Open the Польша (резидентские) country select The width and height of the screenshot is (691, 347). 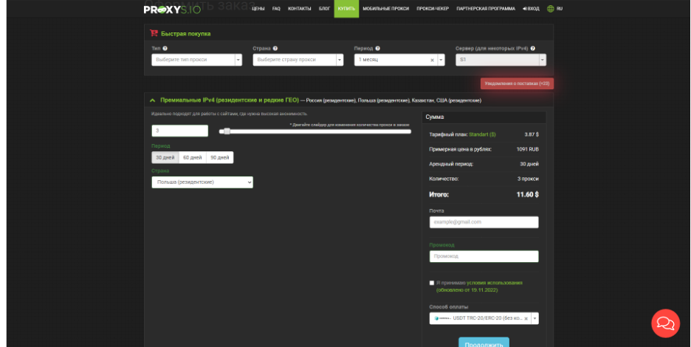click(202, 182)
